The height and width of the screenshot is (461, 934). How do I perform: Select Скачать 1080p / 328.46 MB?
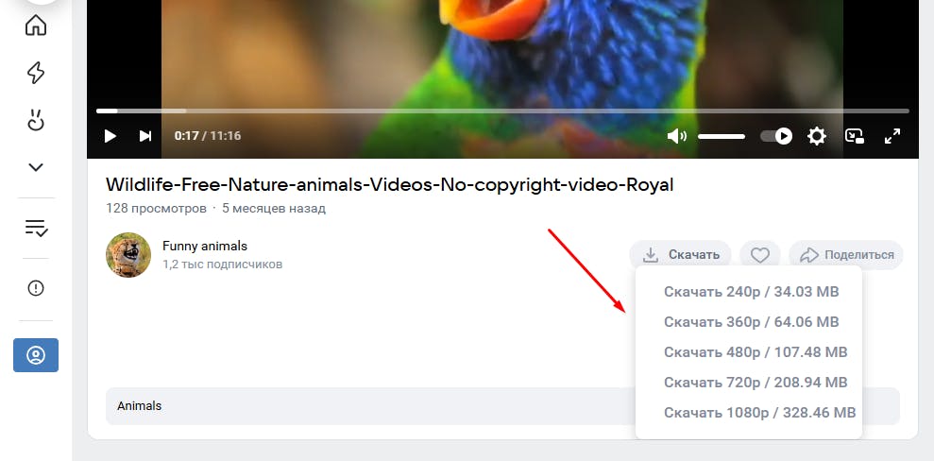click(759, 412)
